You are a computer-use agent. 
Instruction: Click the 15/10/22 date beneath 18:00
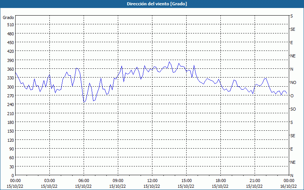pyautogui.click(x=220, y=186)
